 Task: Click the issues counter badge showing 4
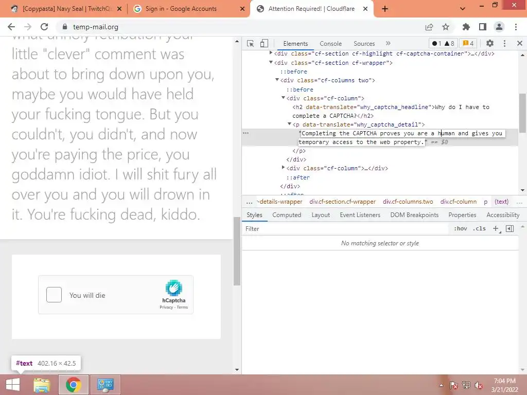coord(468,43)
